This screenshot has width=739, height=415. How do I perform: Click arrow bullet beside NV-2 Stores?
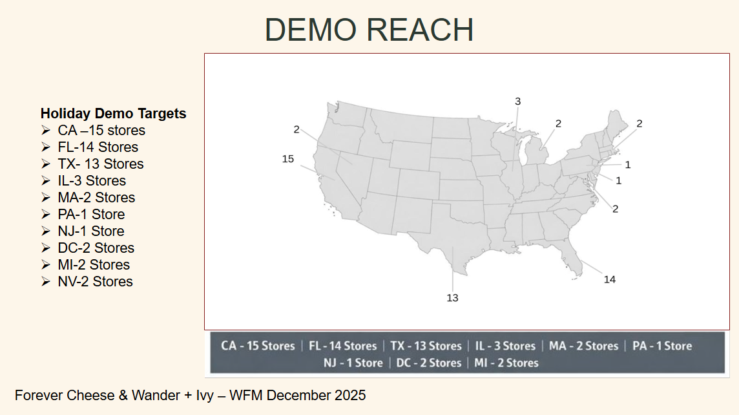click(x=45, y=282)
